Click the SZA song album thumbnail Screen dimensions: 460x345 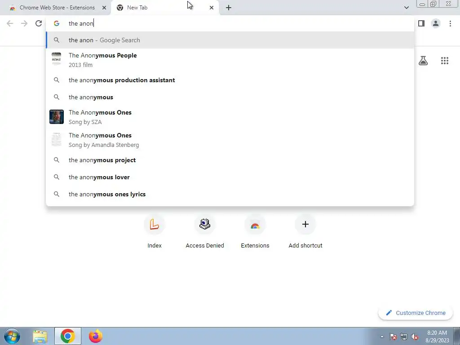click(56, 117)
